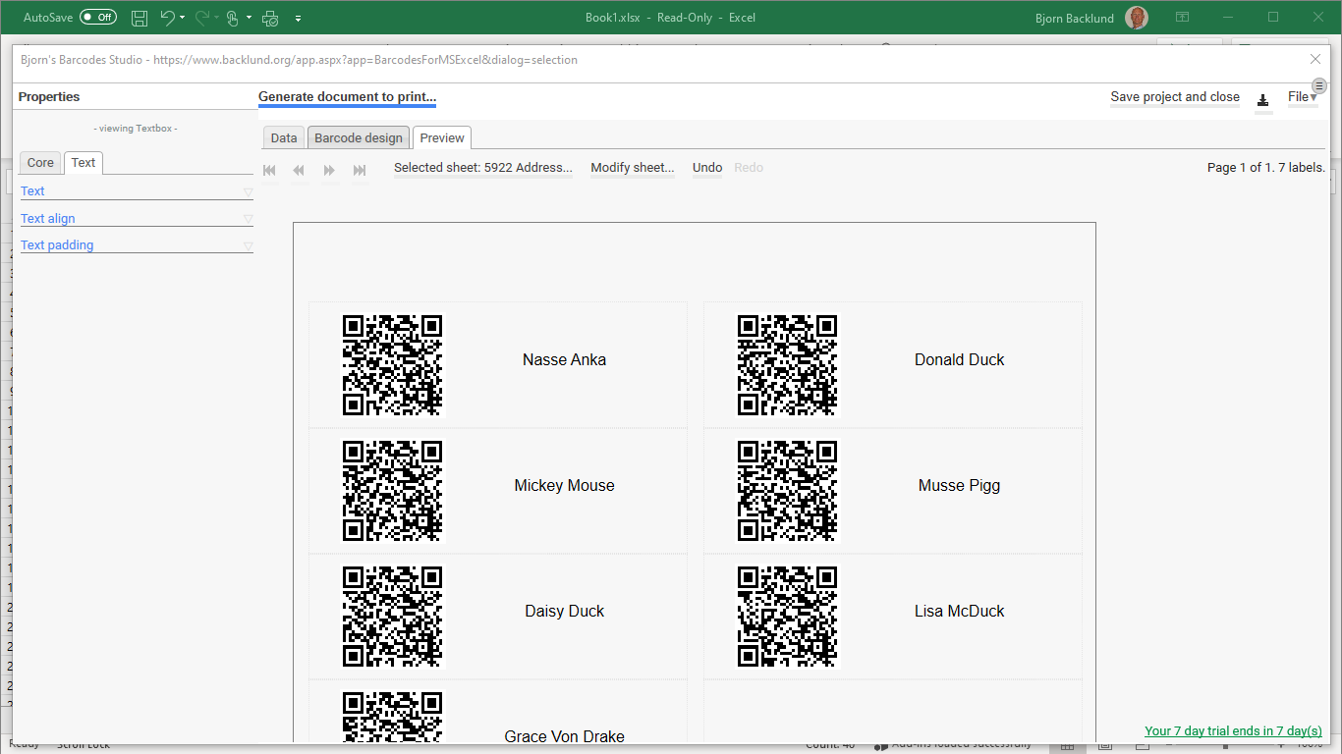Select the Lisa McDuck label text

(x=960, y=612)
